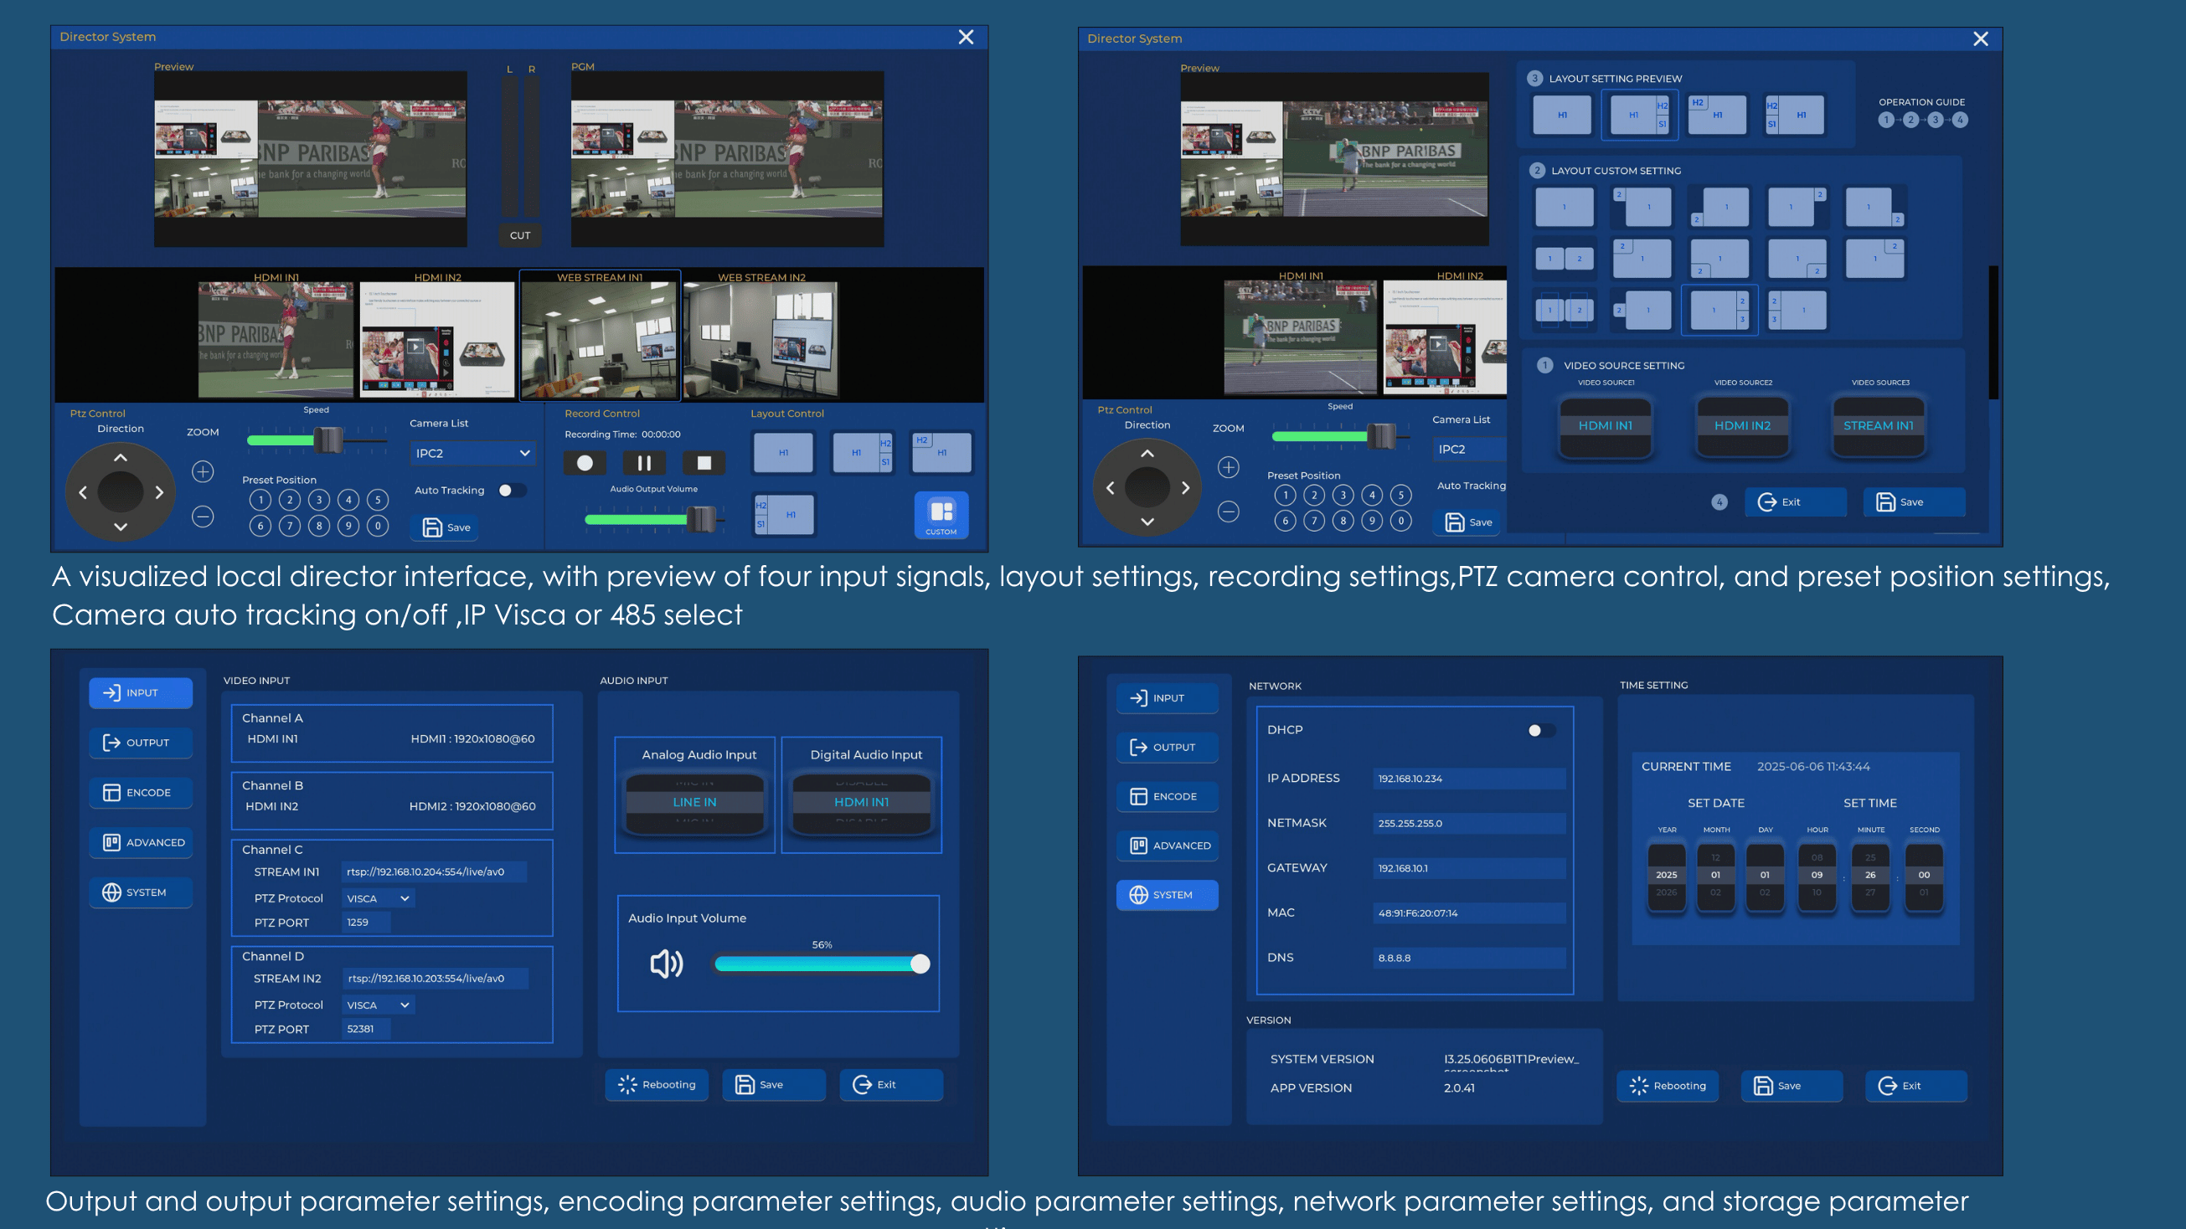
Task: Tilt camera up on PGM director window direction pad
Action: 121,458
